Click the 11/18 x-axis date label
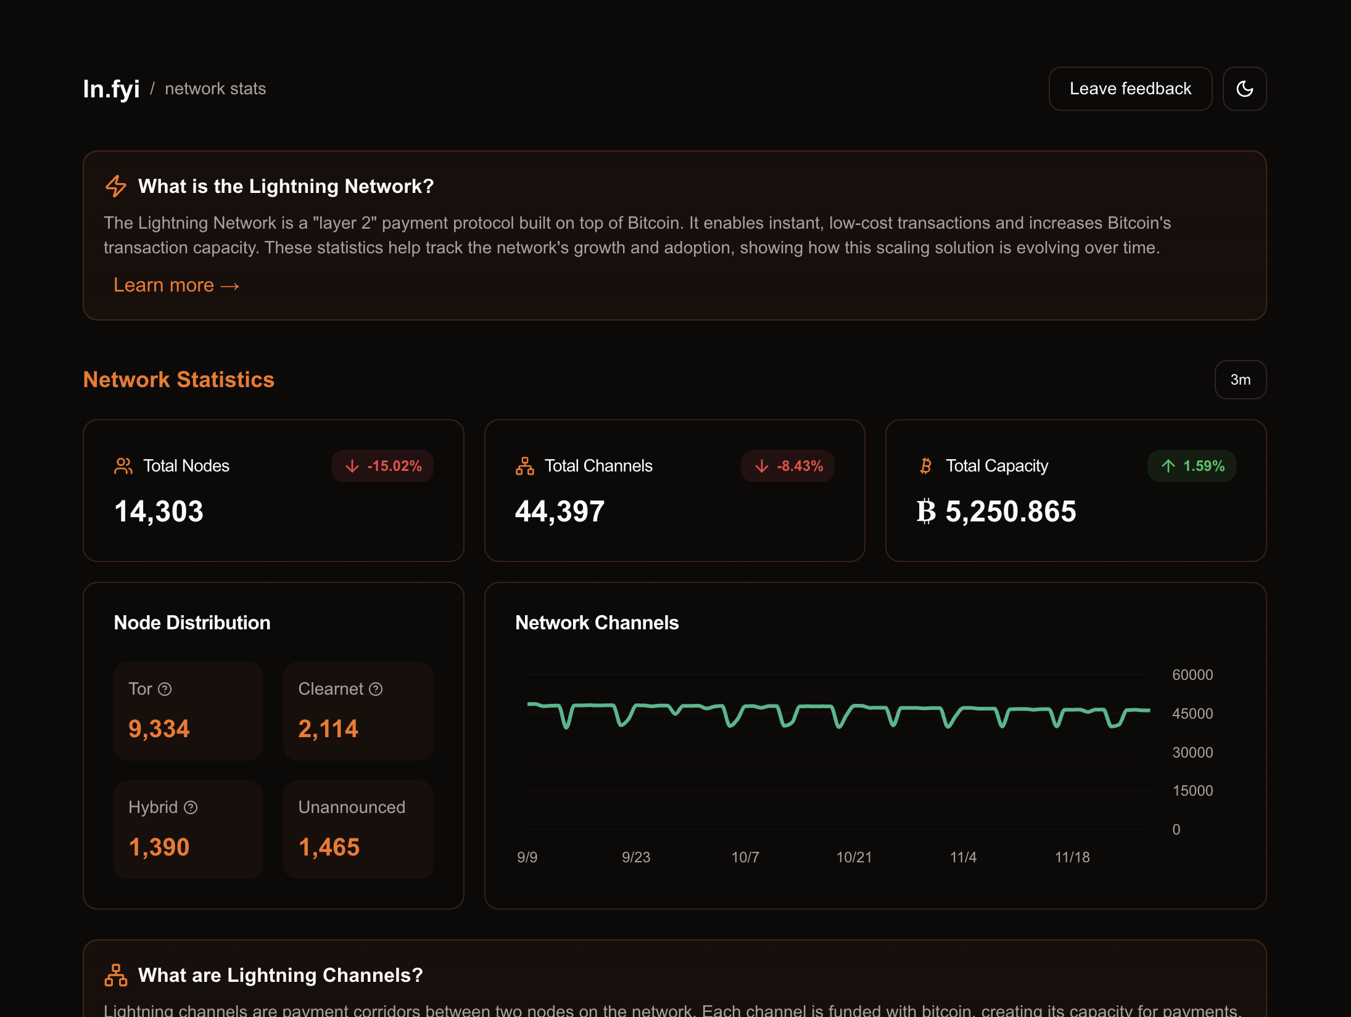This screenshot has height=1017, width=1351. point(1072,857)
